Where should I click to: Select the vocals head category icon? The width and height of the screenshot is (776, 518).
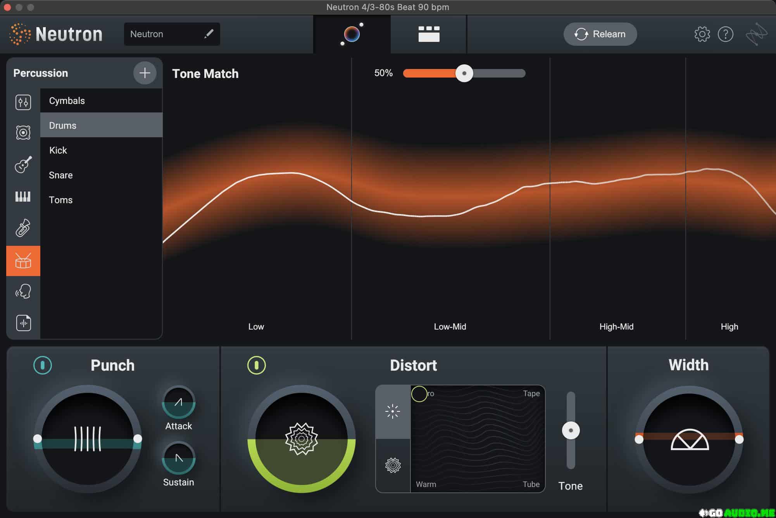tap(23, 291)
